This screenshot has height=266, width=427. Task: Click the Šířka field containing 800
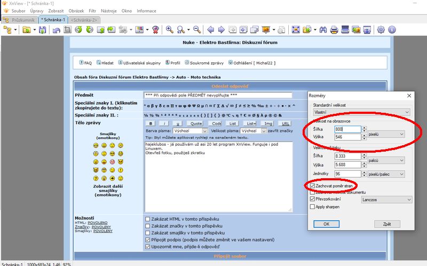pyautogui.click(x=347, y=129)
